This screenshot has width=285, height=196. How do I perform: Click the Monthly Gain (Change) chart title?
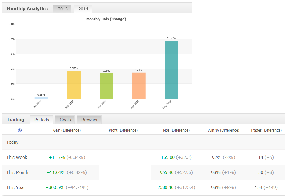[x=106, y=19]
